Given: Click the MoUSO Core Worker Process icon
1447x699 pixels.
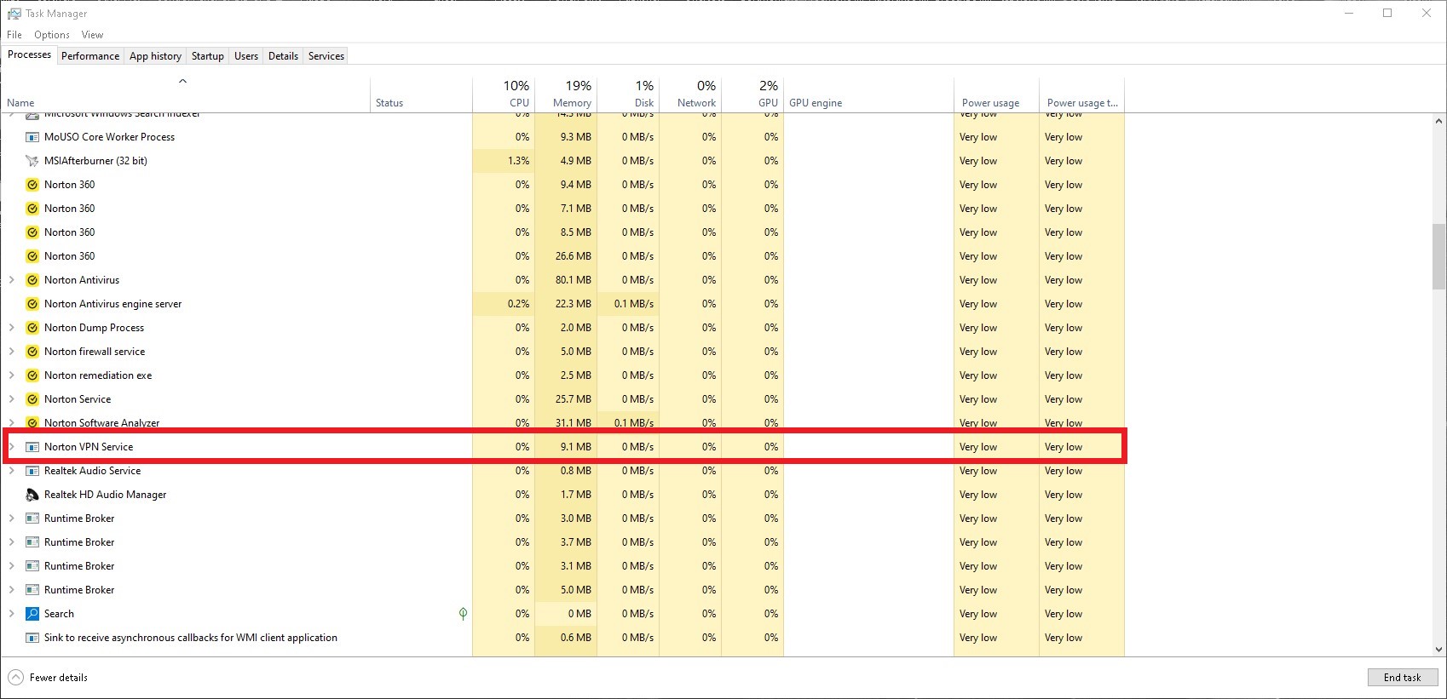Looking at the screenshot, I should pos(32,137).
